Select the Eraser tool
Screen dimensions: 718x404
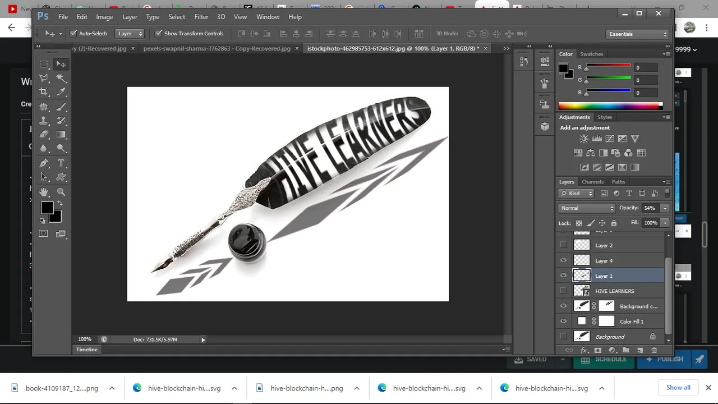(x=44, y=135)
